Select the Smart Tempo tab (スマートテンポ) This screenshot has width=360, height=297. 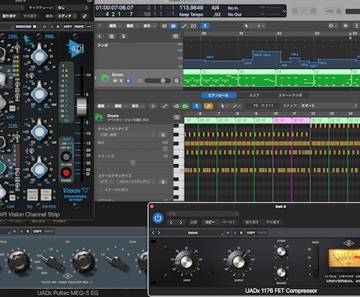(290, 95)
